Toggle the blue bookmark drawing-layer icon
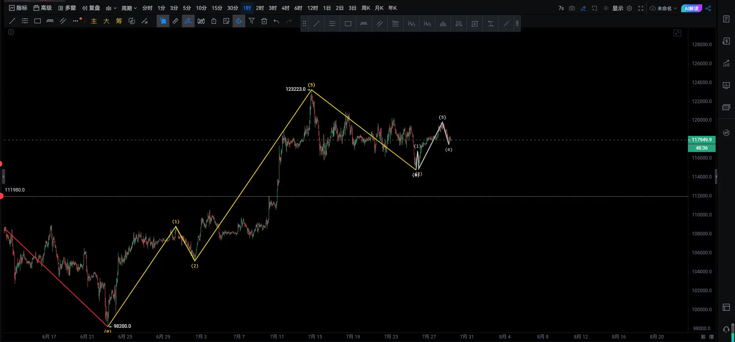This screenshot has height=342, width=735. click(x=163, y=21)
